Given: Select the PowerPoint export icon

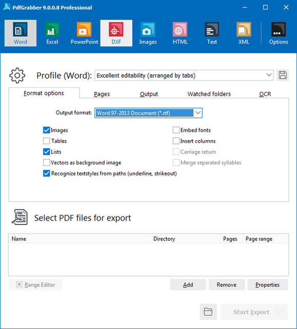Looking at the screenshot, I should pyautogui.click(x=84, y=33).
